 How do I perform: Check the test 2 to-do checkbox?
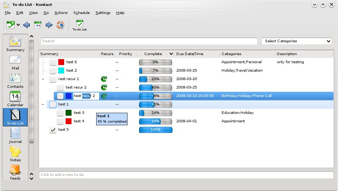tap(53, 71)
